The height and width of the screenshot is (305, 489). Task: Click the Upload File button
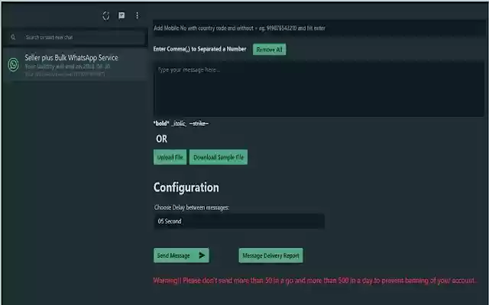coord(170,157)
